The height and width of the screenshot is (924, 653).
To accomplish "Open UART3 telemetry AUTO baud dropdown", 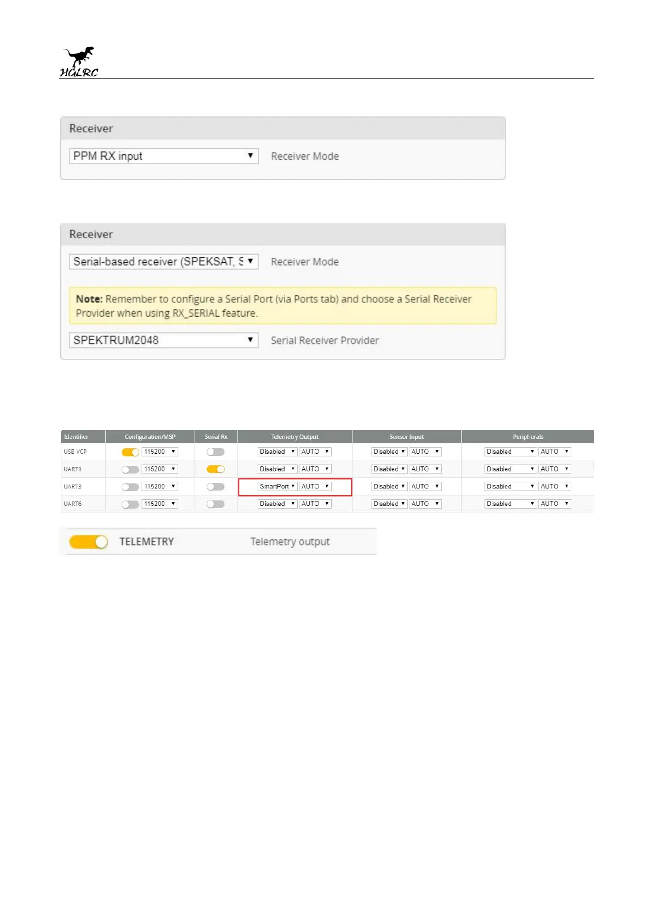I will coord(315,487).
